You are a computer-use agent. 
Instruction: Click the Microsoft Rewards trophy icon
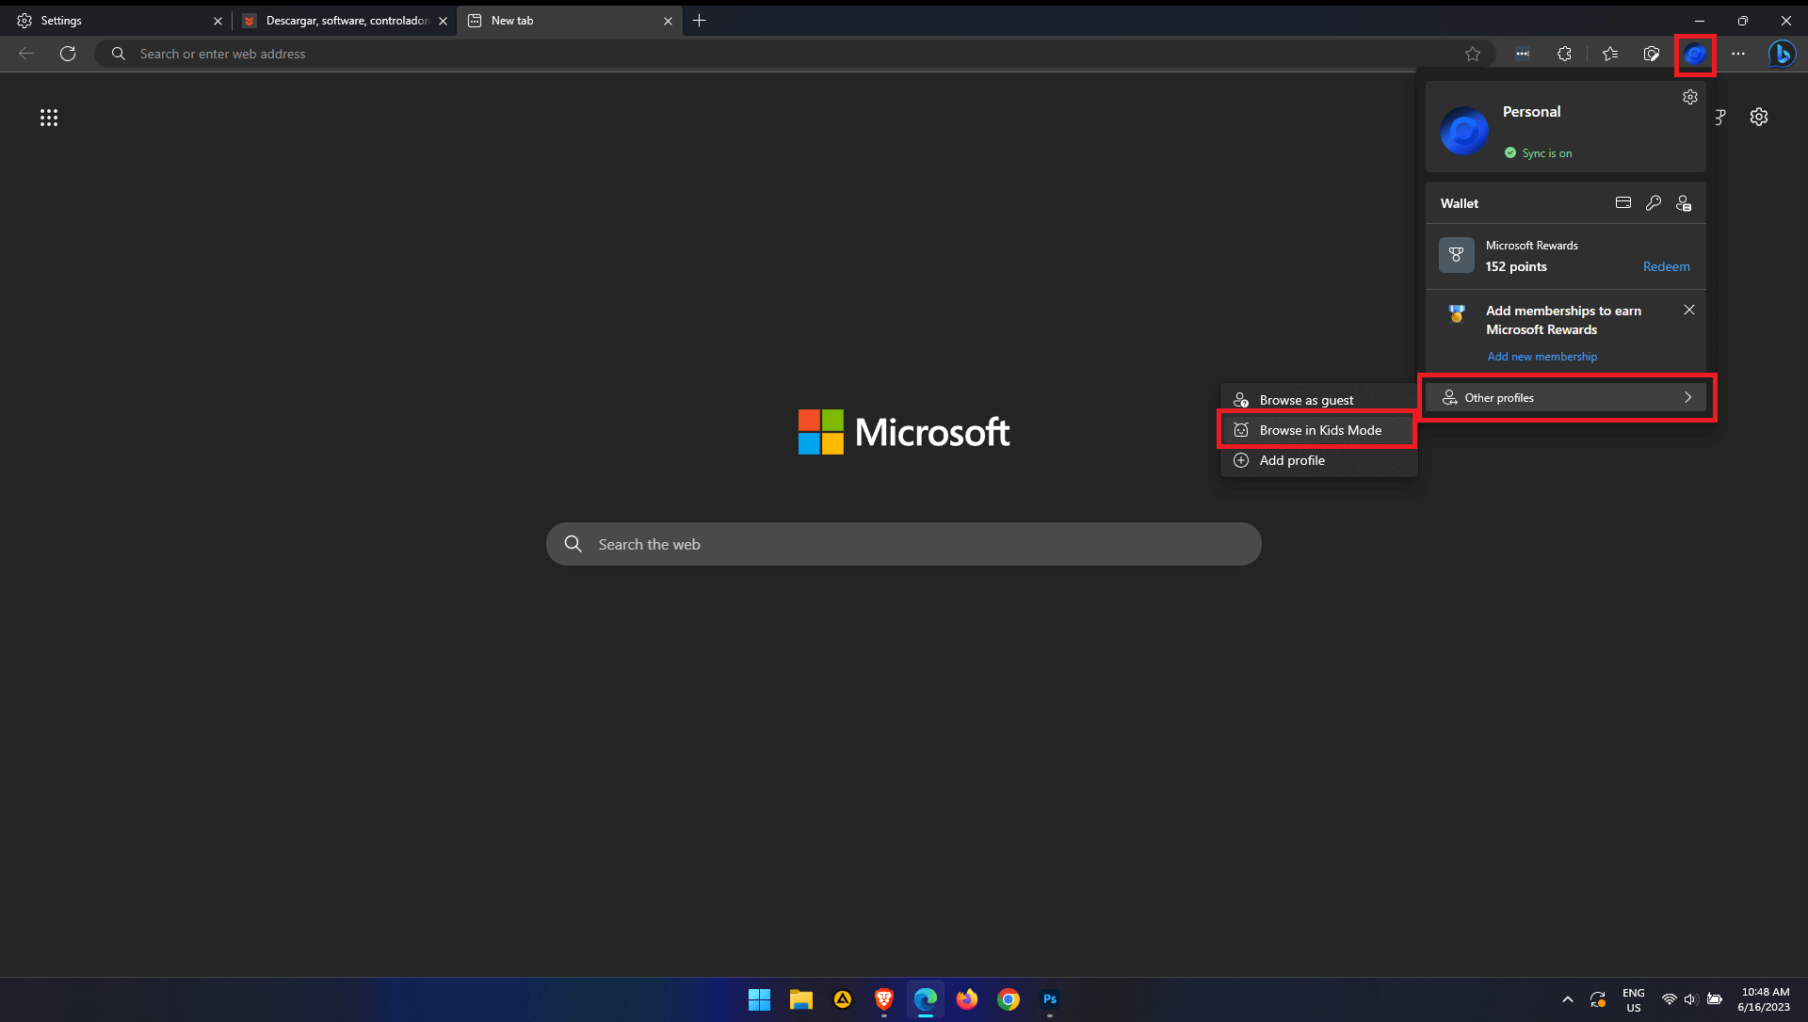tap(1457, 255)
